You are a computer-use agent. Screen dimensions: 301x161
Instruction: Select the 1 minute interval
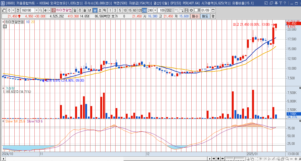110,10
